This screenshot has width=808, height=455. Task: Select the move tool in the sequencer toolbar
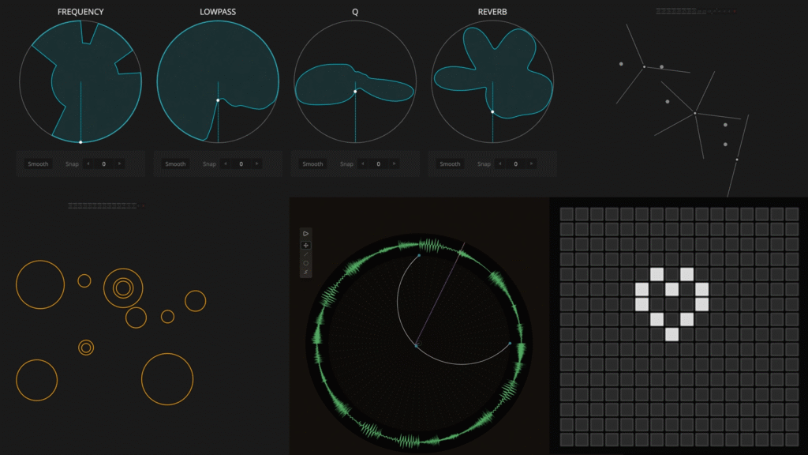coord(305,245)
